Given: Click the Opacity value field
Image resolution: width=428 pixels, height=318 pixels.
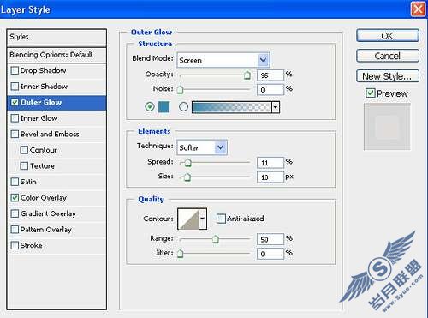Looking at the screenshot, I should tap(270, 75).
